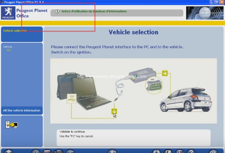Click the Planet System logo image
This screenshot has height=153, width=225.
coord(205,13)
